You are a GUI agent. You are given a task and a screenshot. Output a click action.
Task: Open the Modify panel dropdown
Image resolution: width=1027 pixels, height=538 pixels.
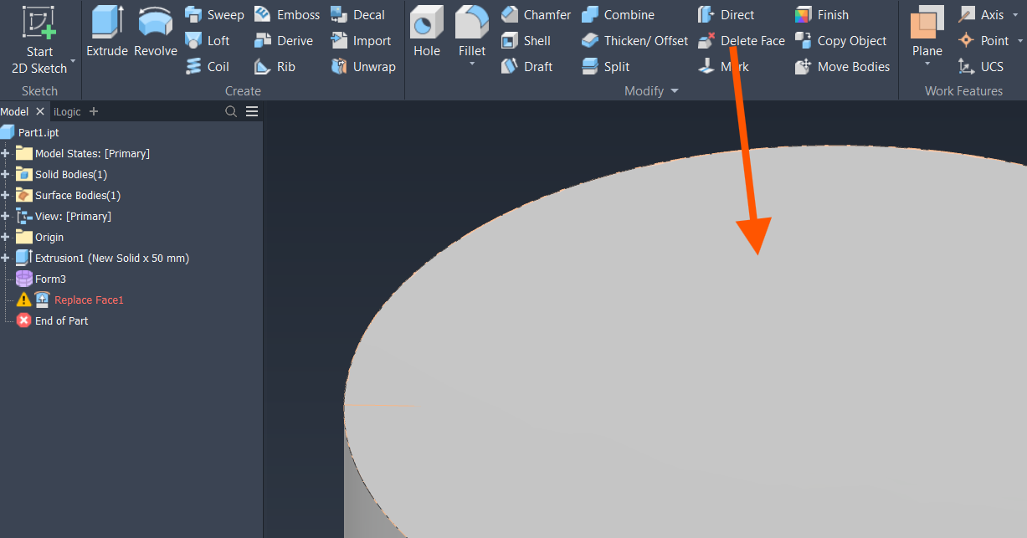(674, 90)
